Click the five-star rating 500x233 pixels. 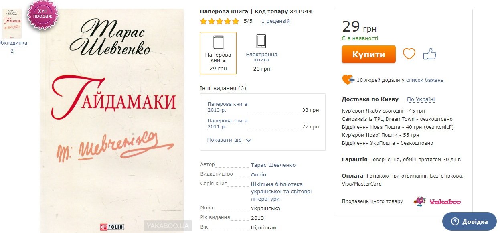tap(219, 21)
